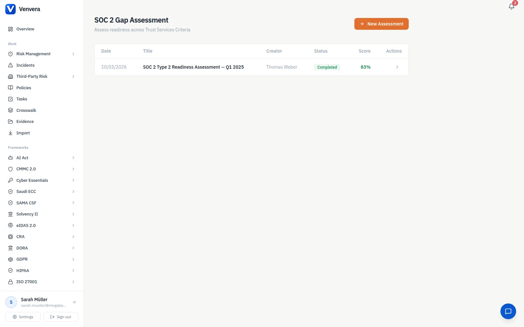Expand the GDPR chevron

click(x=73, y=259)
